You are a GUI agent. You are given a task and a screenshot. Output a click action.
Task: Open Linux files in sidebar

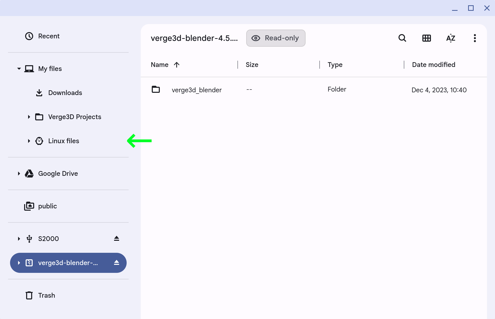tap(68, 141)
